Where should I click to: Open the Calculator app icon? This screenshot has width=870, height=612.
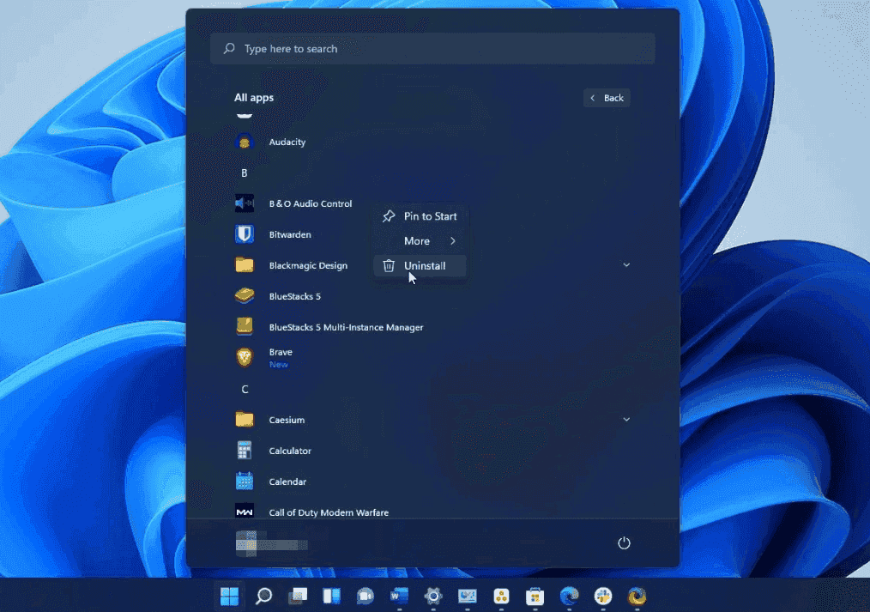[x=245, y=451]
